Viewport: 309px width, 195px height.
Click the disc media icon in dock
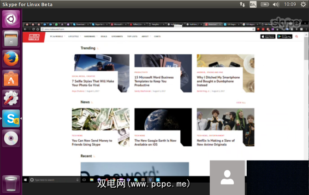click(11, 138)
